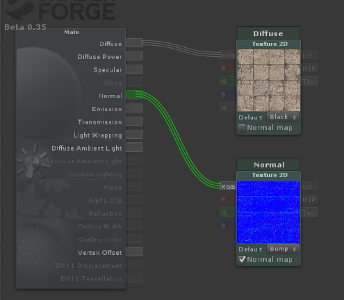Click the Normal node title header

268,165
